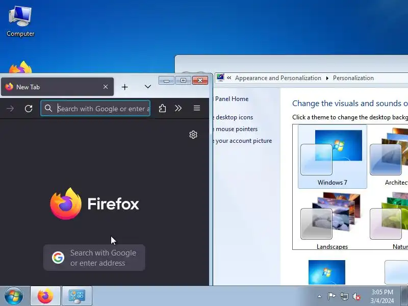Open Change desktop icons link
Viewport: 408px width, 306px height.
(x=233, y=117)
